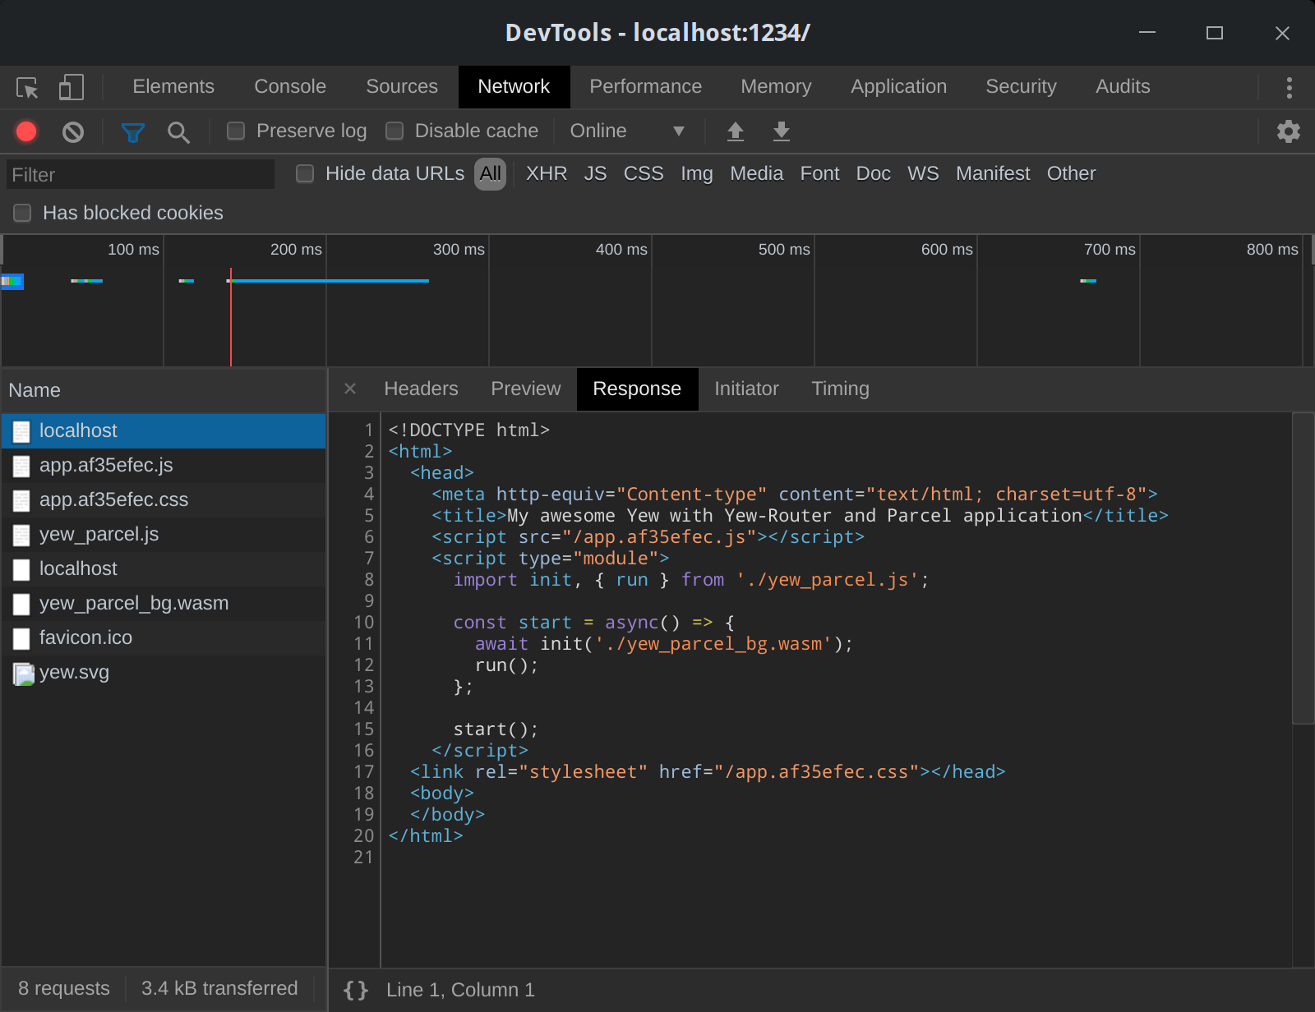
Task: Filter requests by CSS type
Action: pos(644,174)
